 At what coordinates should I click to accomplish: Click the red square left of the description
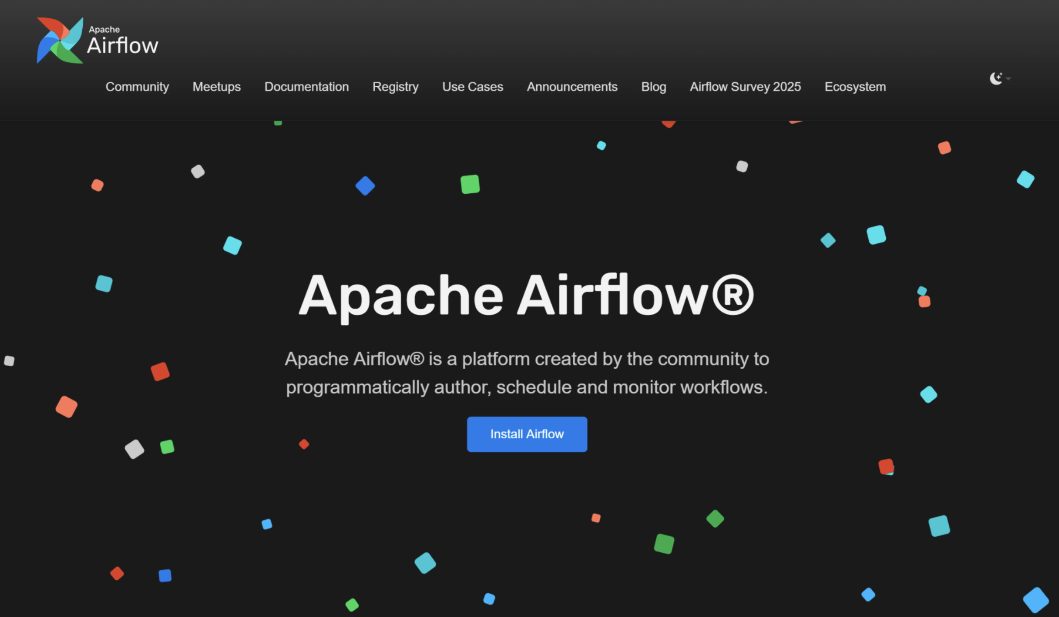coord(160,372)
